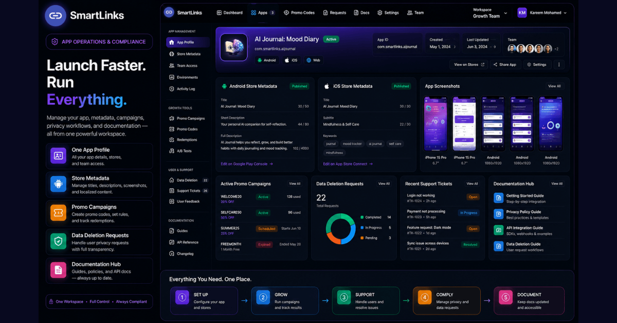The image size is (617, 323).
Task: Select the Web platform chip
Action: tap(314, 60)
